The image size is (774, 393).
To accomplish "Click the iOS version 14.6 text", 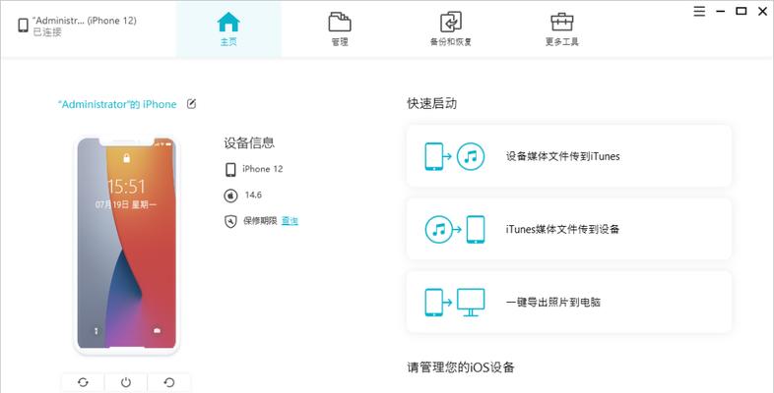I will pos(253,195).
